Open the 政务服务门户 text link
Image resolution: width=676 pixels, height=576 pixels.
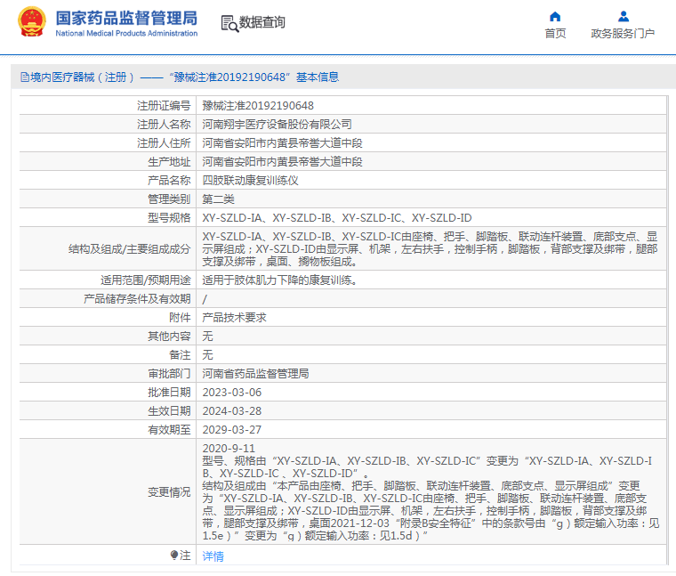click(x=623, y=34)
